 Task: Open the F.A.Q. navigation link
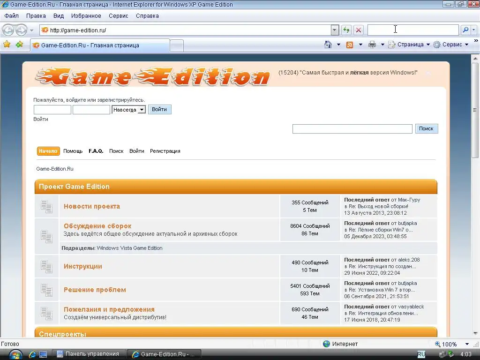pyautogui.click(x=96, y=151)
